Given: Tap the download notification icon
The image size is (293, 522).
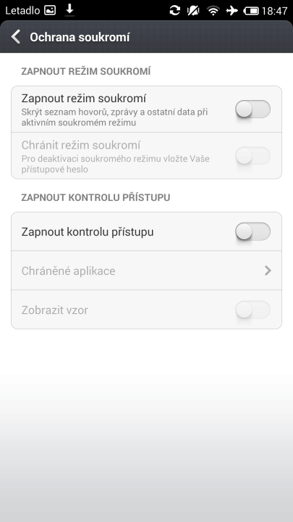Looking at the screenshot, I should (69, 10).
